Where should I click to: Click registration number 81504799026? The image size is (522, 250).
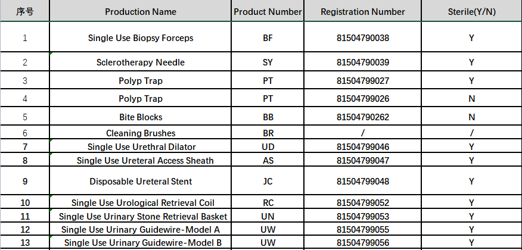362,98
